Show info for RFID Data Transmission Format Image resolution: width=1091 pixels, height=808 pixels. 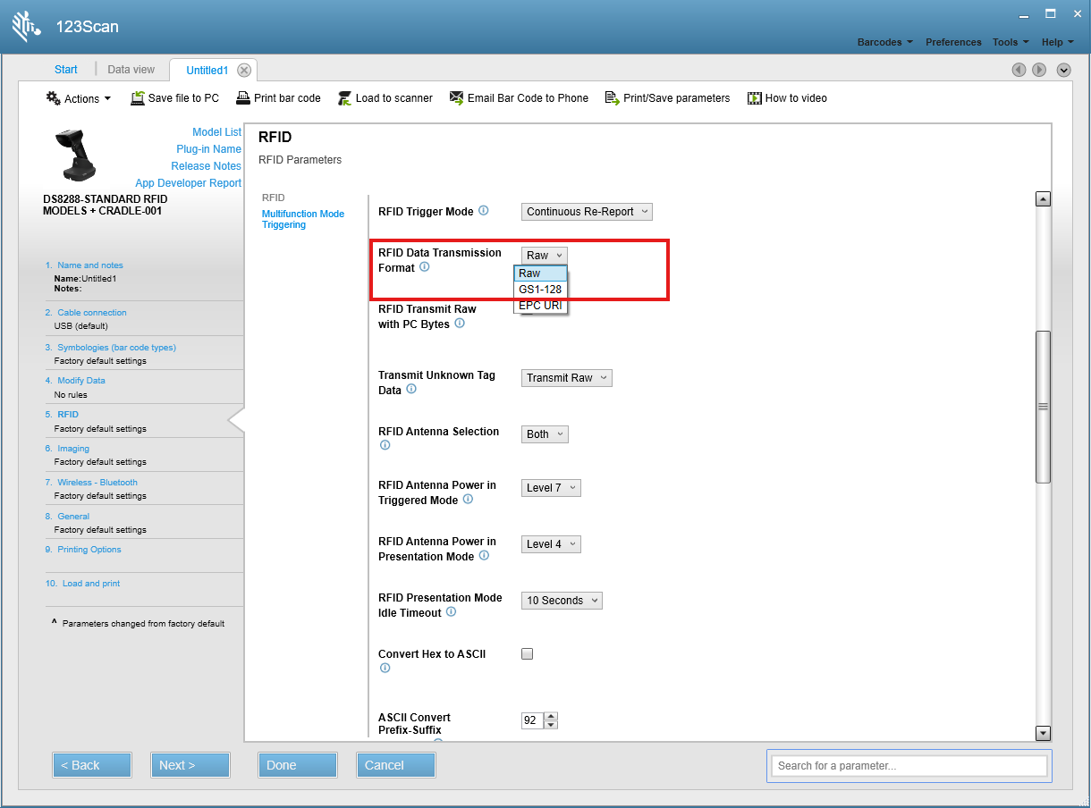coord(425,267)
